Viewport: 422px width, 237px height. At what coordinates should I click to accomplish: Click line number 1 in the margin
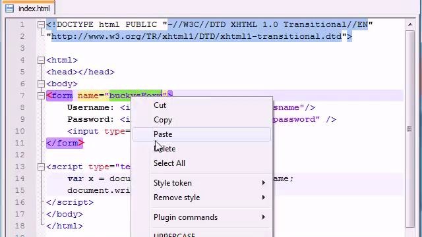22,25
